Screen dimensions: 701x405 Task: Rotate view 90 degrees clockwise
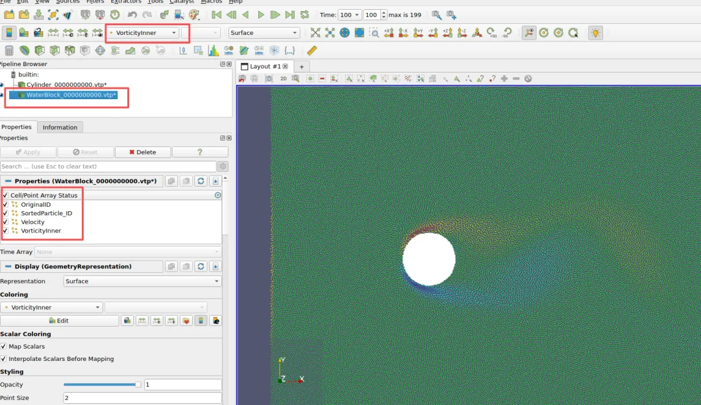click(x=492, y=32)
